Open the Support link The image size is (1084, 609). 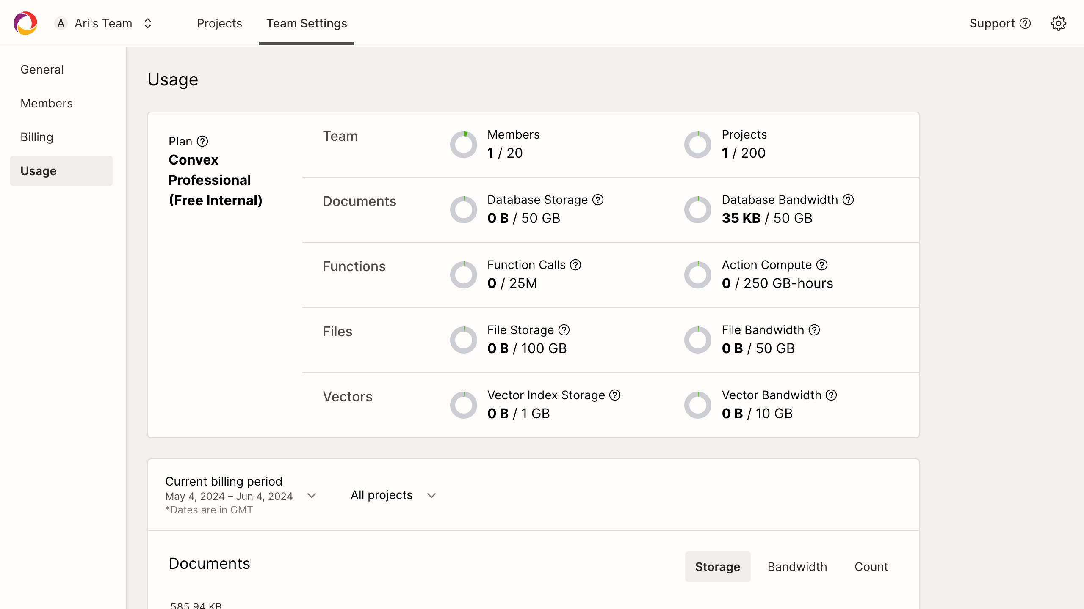[x=1000, y=23]
